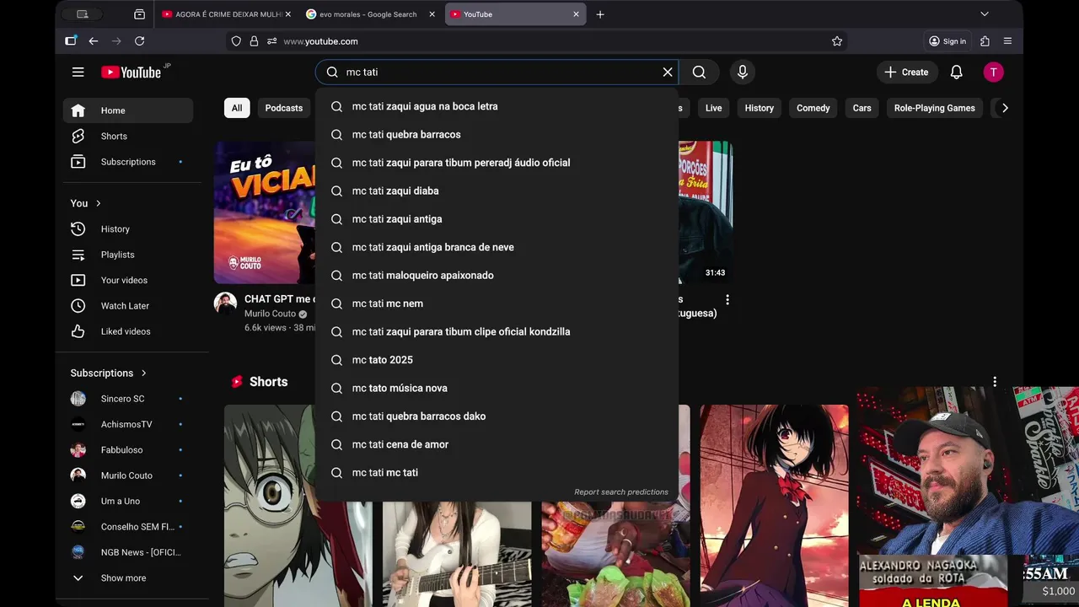Open Watch Later in the sidebar
The image size is (1079, 607).
tap(127, 306)
